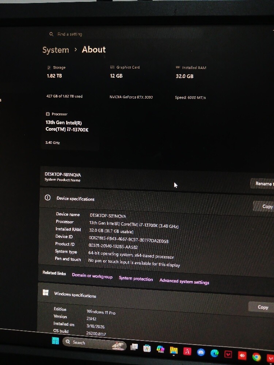Screen dimensions: 274x365
Task: Click the Windows logo beside Windows specifications
Action: pyautogui.click(x=46, y=293)
